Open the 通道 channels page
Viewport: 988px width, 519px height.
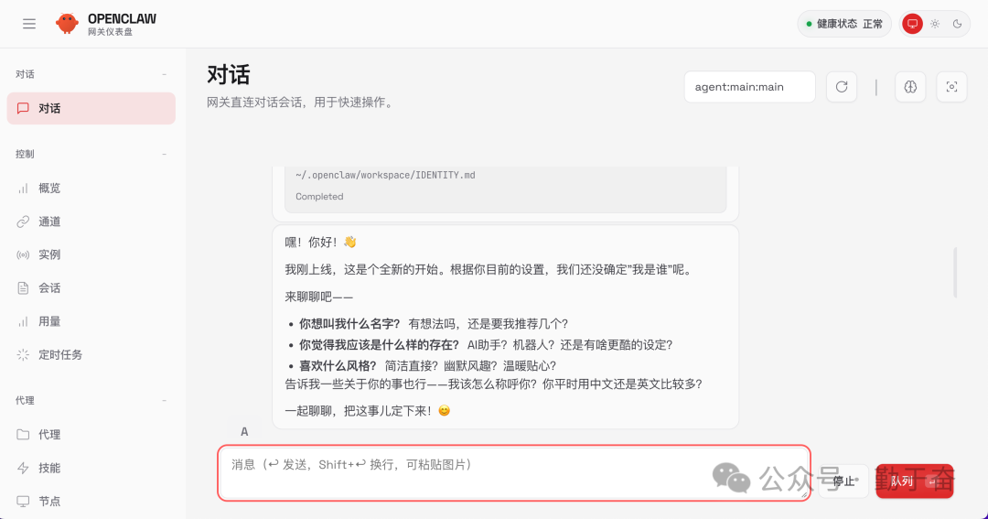pyautogui.click(x=91, y=222)
